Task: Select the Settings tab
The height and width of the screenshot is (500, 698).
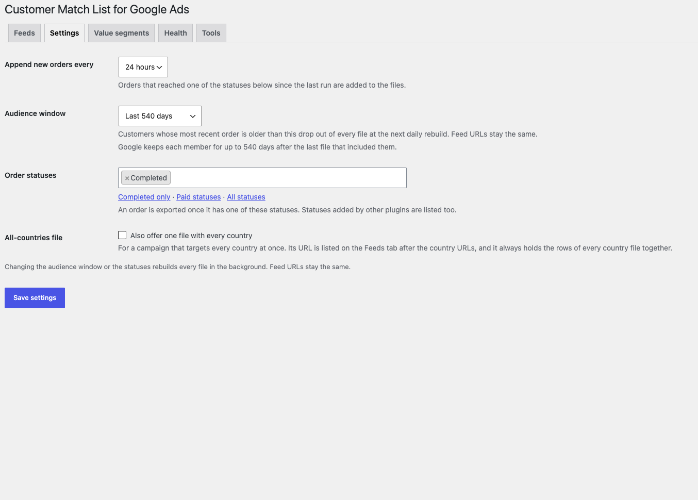Action: [64, 33]
